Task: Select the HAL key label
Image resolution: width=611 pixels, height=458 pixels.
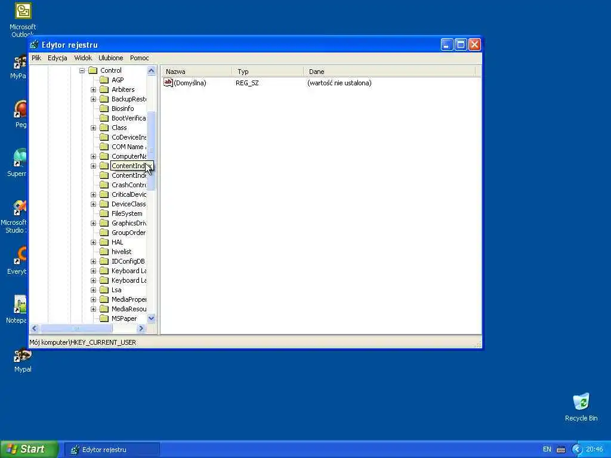Action: (x=118, y=242)
